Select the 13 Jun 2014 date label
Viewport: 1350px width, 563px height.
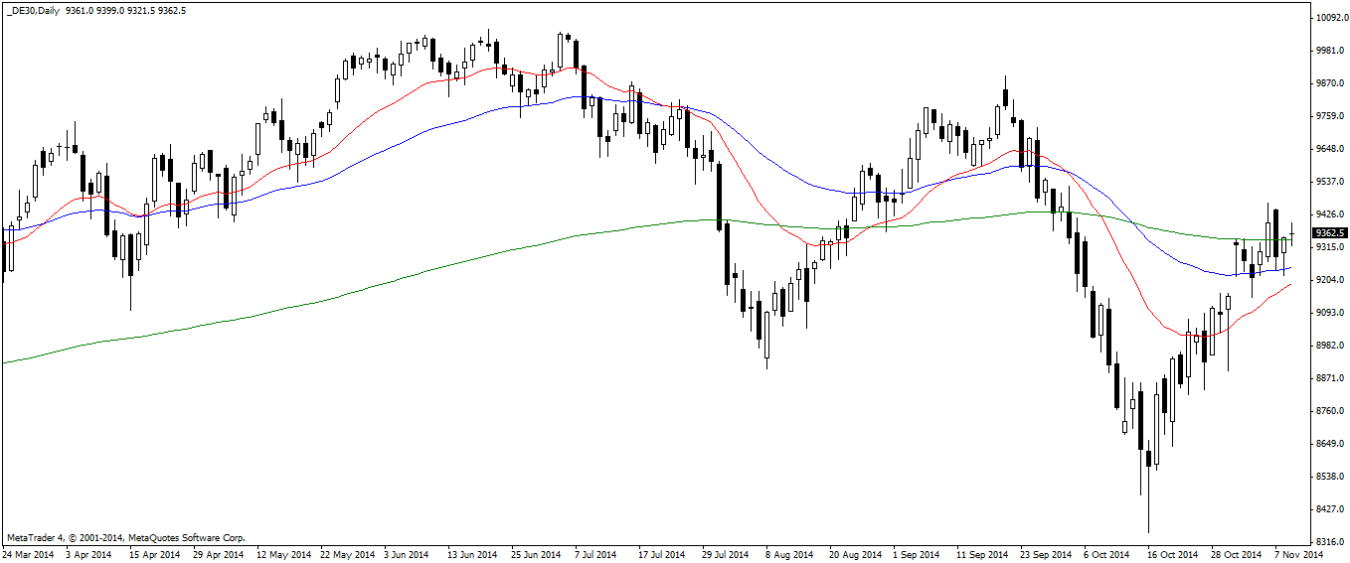(472, 554)
